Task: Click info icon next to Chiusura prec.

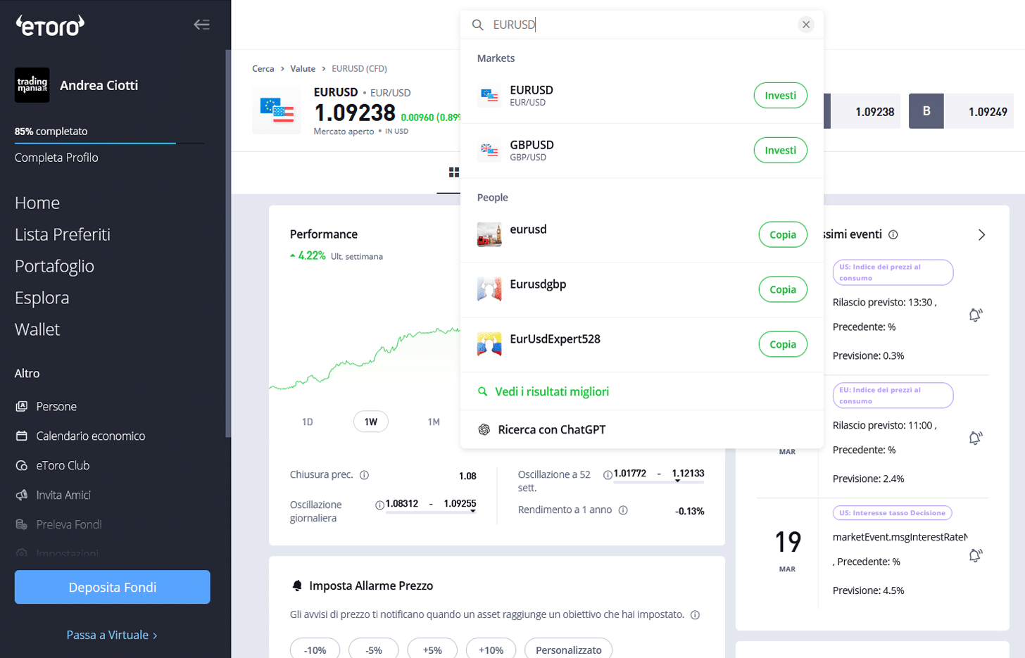Action: (x=364, y=475)
